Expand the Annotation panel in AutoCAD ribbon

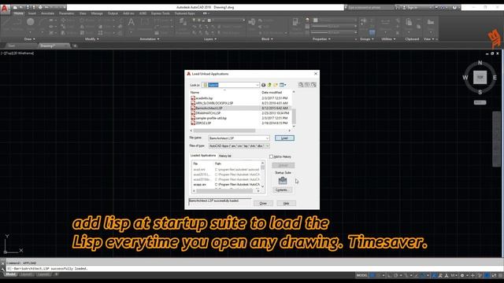[x=150, y=39]
